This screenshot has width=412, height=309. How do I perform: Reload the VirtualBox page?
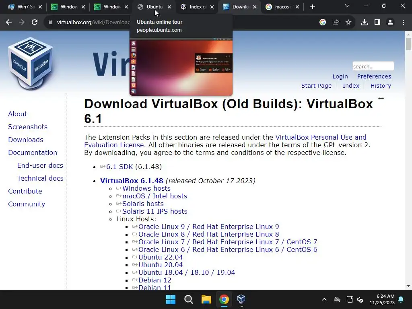click(x=35, y=23)
